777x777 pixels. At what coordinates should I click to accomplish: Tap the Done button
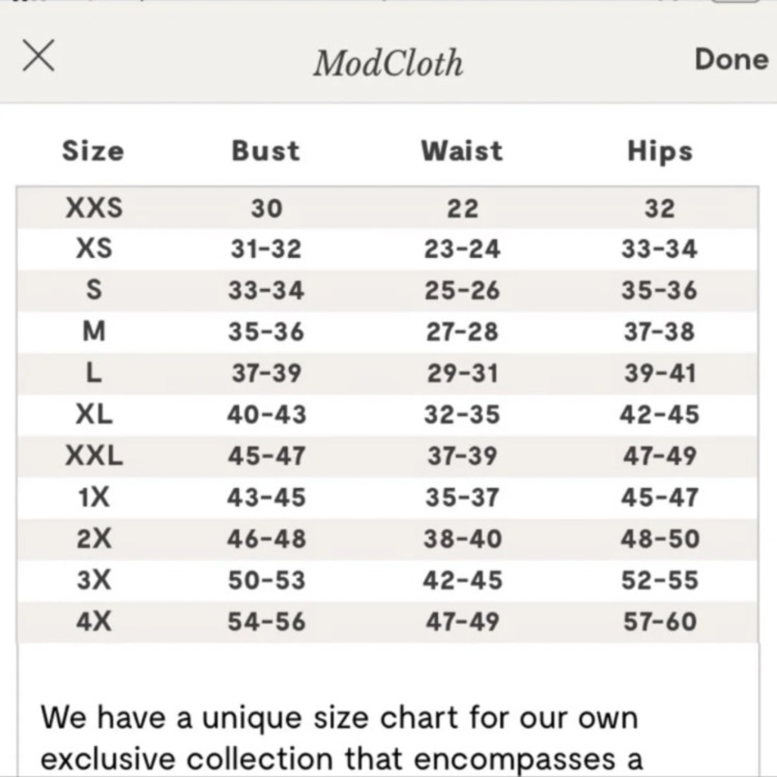(730, 59)
